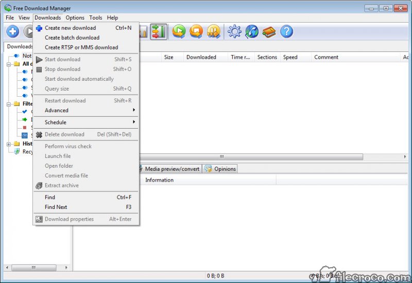Open help via blue question mark icon
This screenshot has width=412, height=283.
pos(286,31)
